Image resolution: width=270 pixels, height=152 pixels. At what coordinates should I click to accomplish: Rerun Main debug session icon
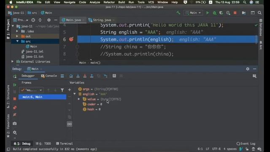point(15,76)
